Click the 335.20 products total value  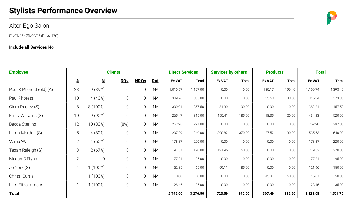tap(290, 194)
